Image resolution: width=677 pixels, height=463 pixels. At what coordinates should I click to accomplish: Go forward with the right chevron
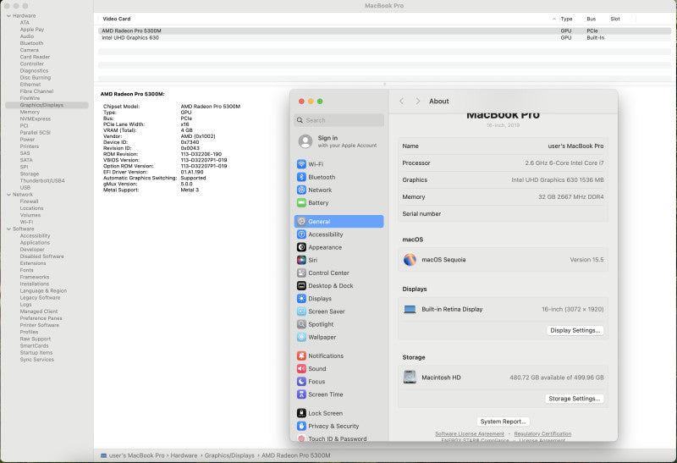[x=417, y=101]
